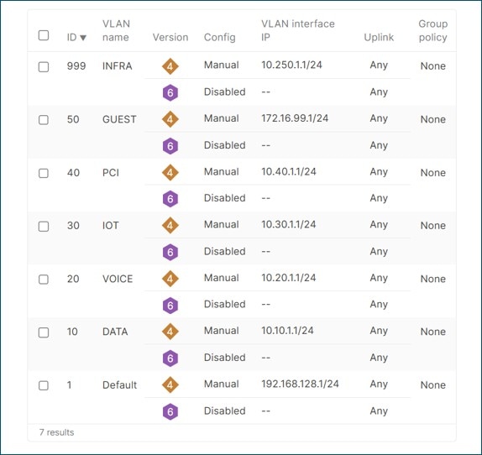
Task: Click Manual config in GUEST IPv4 row
Action: (222, 118)
